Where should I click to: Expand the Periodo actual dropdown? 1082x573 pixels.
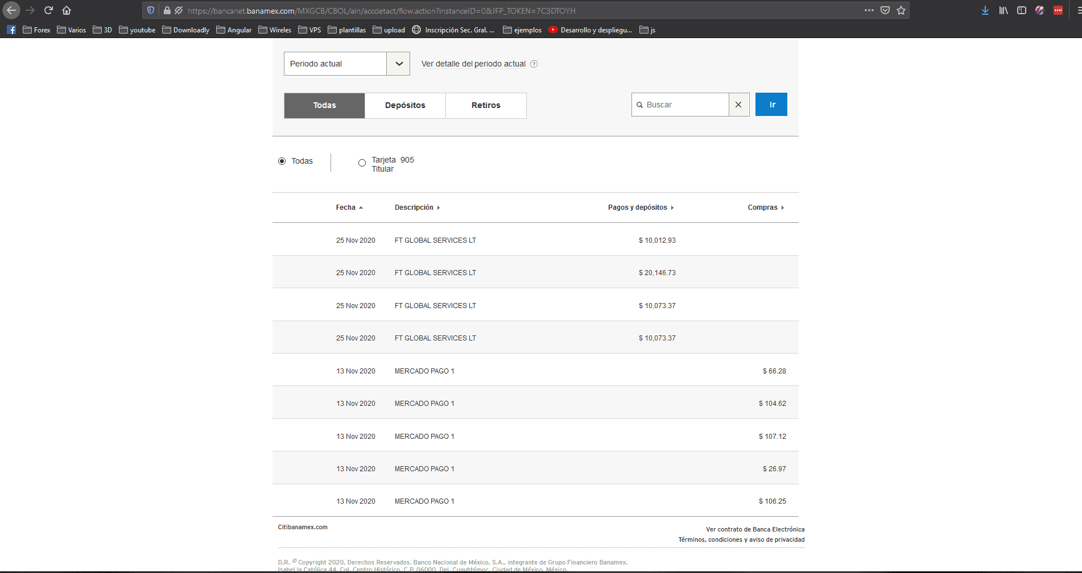(398, 64)
